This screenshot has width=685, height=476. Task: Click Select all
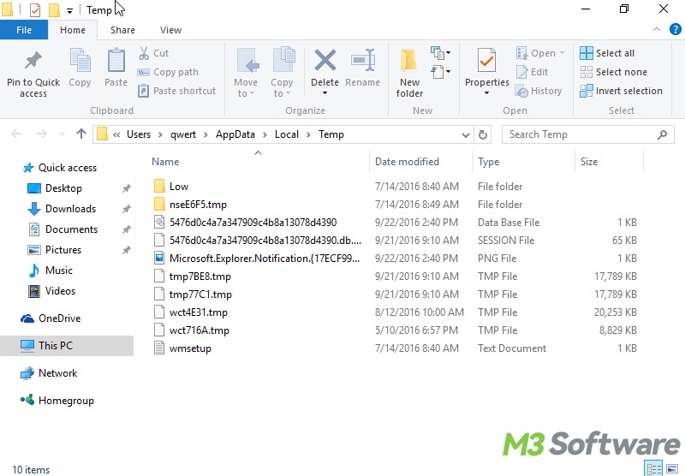[x=607, y=53]
